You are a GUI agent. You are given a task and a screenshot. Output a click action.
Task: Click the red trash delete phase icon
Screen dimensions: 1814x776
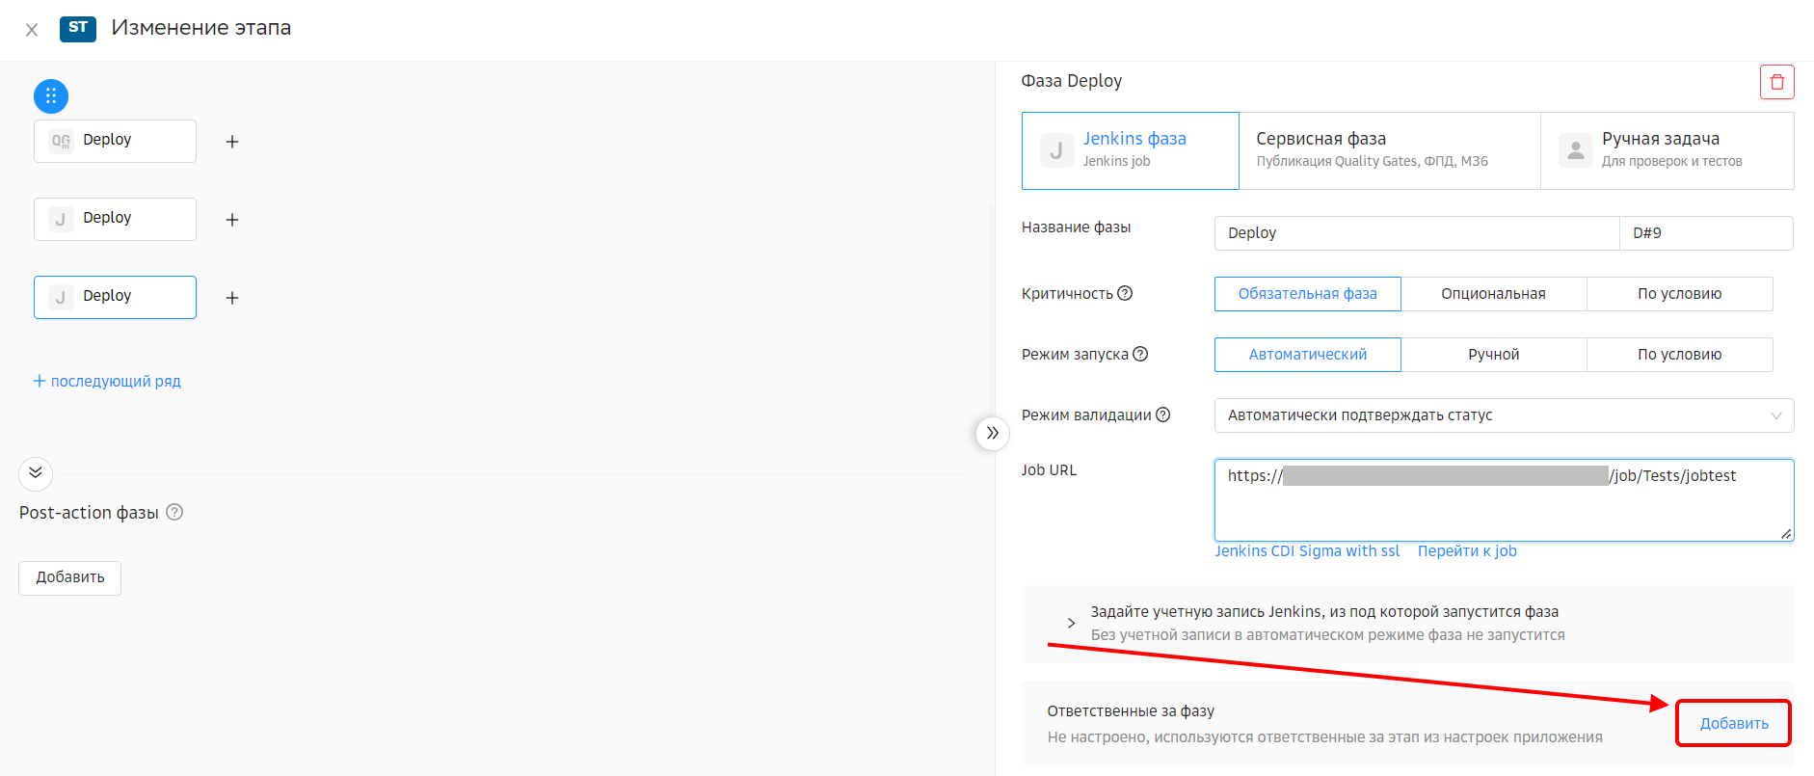1776,82
